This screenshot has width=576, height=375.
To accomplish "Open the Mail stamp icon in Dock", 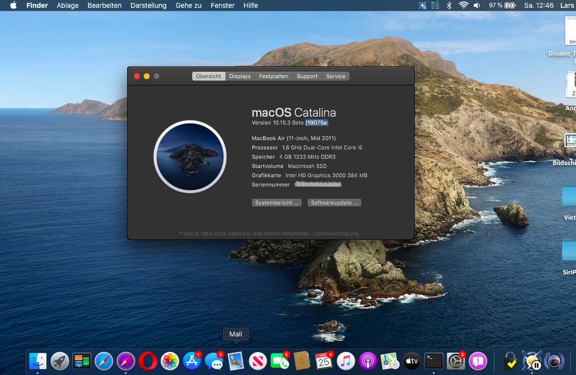I will point(236,361).
